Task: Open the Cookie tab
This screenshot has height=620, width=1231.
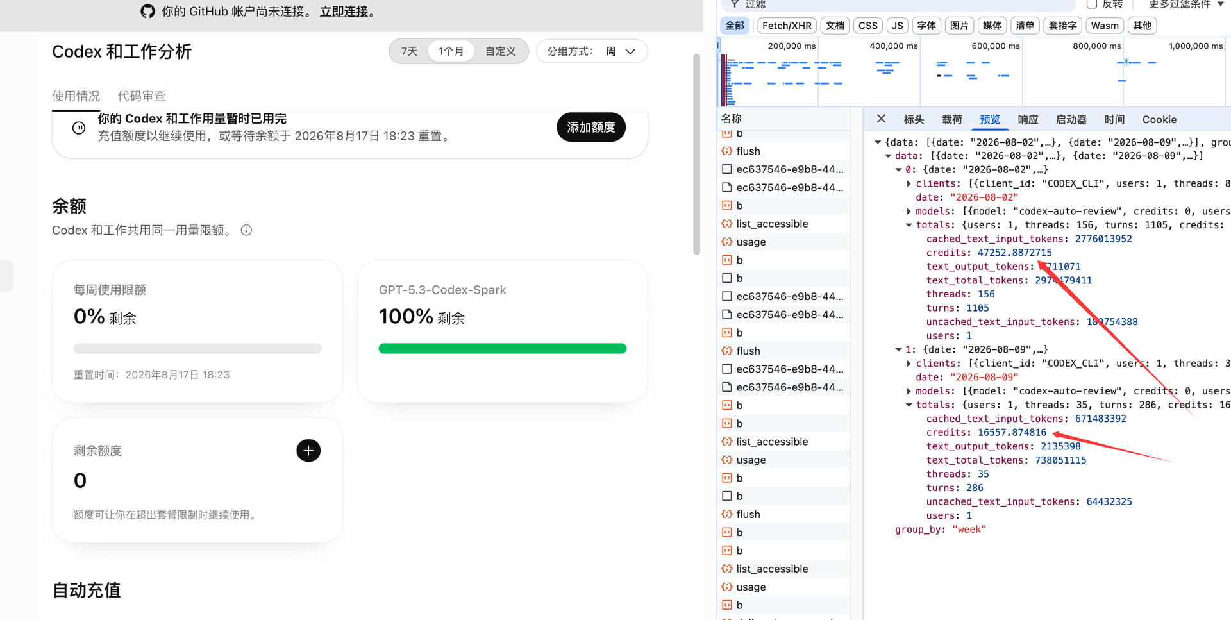Action: [x=1159, y=119]
